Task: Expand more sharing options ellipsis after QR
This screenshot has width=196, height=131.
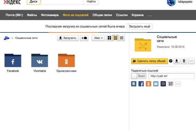Action: (x=178, y=84)
